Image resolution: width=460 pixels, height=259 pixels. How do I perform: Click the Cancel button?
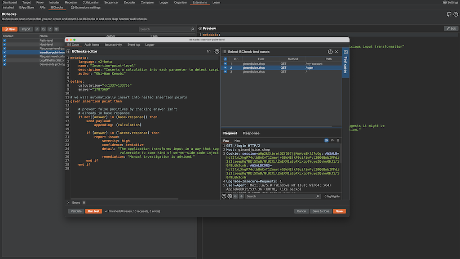[301, 211]
